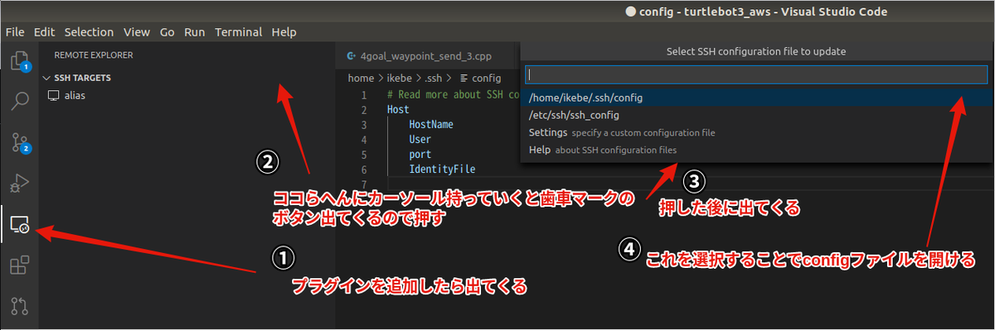Viewport: 995px width, 330px height.
Task: Choose /home/ikebe/.ssh/config option
Action: [756, 98]
